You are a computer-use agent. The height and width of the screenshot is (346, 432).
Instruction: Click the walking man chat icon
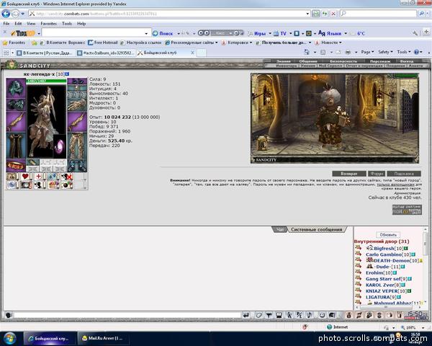(x=289, y=315)
